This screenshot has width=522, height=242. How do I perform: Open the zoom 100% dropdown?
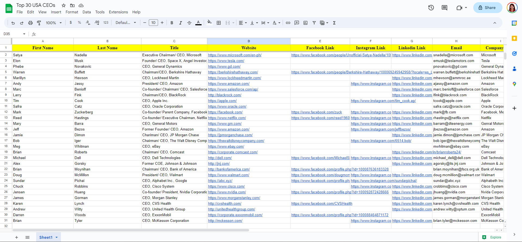tap(54, 23)
